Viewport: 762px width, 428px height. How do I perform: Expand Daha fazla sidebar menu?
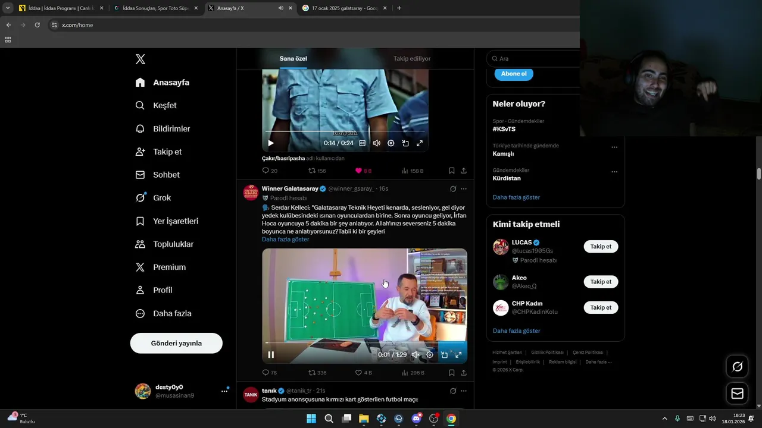pyautogui.click(x=163, y=313)
